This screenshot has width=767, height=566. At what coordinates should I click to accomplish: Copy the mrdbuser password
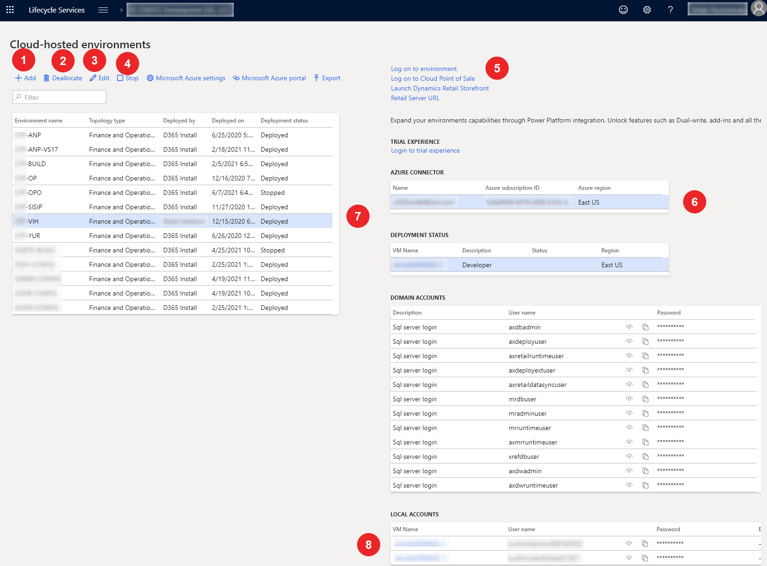[x=645, y=399]
